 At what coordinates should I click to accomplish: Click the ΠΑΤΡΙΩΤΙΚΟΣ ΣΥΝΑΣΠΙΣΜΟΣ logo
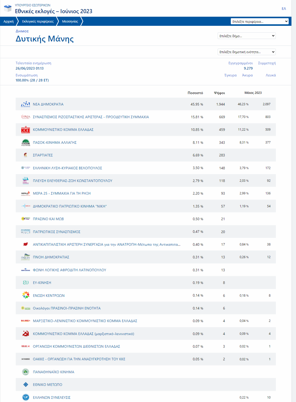[x=26, y=231]
